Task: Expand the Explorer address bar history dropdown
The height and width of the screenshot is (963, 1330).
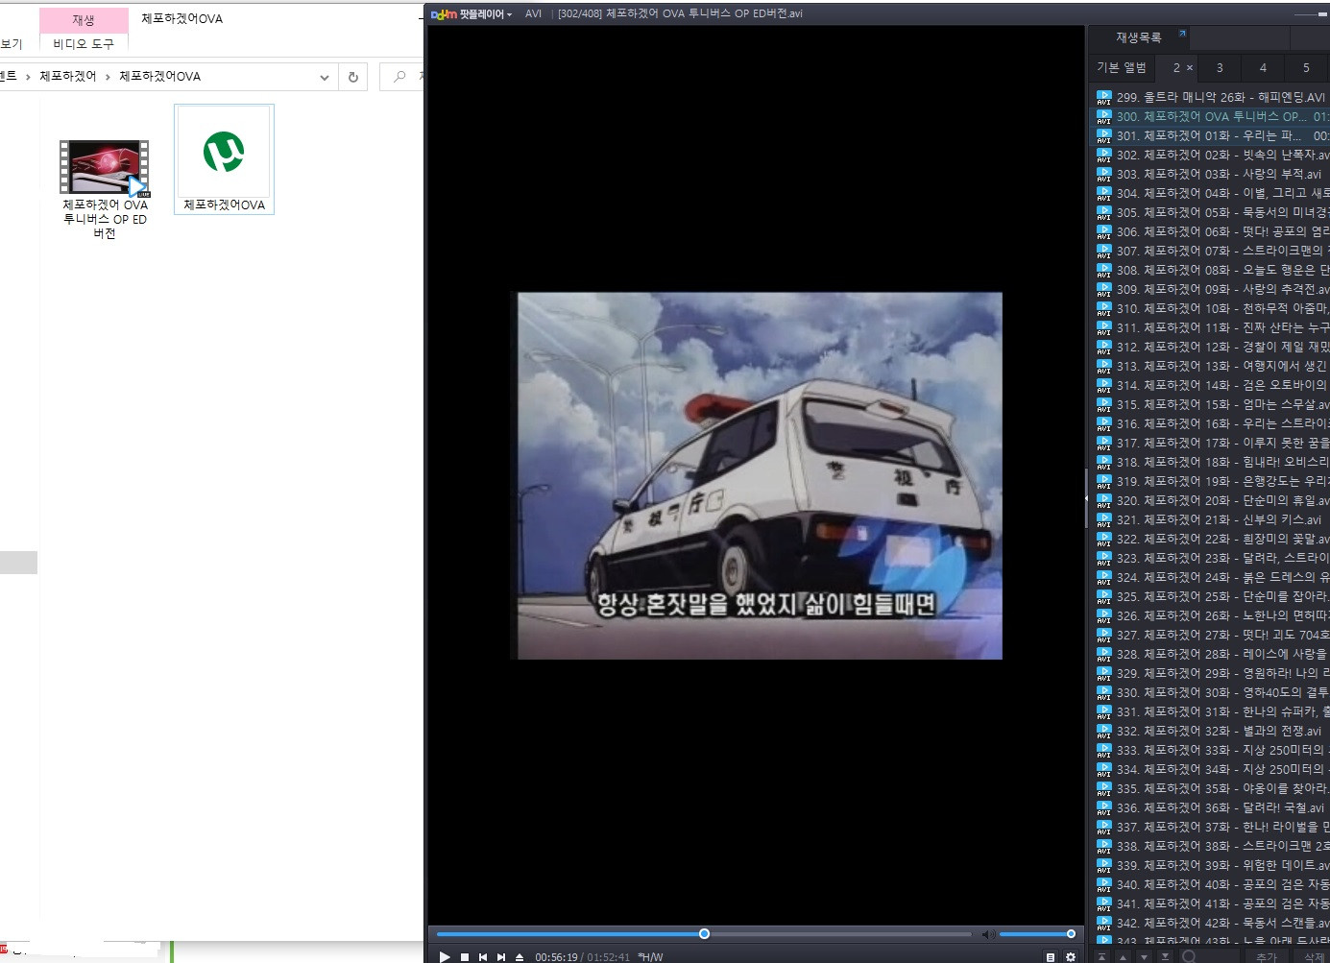Action: click(x=325, y=77)
